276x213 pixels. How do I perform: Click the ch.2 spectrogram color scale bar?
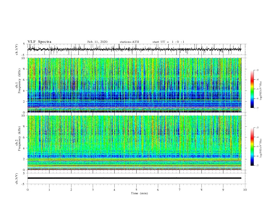tap(252, 147)
